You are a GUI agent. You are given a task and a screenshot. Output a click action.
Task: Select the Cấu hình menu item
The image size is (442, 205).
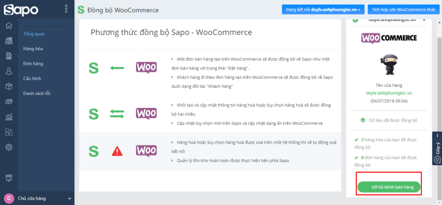32,79
